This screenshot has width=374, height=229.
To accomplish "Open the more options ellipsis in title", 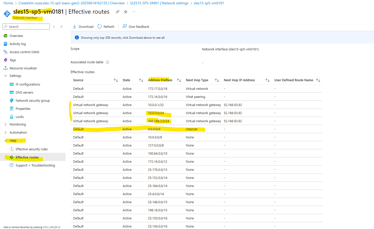I will pyautogui.click(x=134, y=12).
